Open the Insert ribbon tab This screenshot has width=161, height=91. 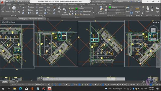coord(15,4)
